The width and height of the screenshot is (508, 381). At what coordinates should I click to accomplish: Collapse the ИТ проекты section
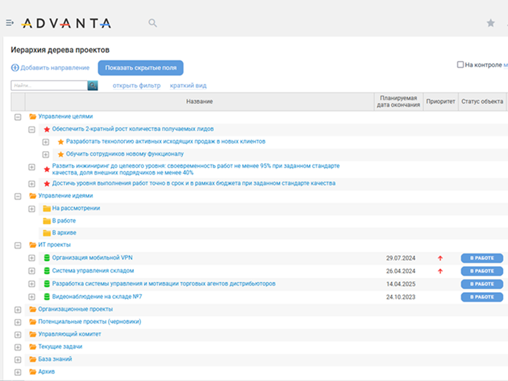click(18, 245)
